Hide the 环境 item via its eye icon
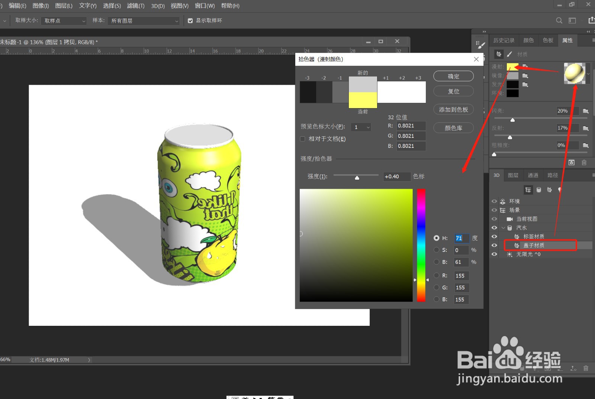 (x=494, y=201)
